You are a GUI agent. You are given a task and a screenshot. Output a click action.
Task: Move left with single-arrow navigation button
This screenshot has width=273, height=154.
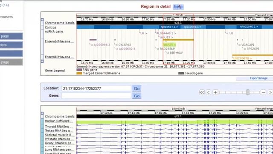[209, 92]
